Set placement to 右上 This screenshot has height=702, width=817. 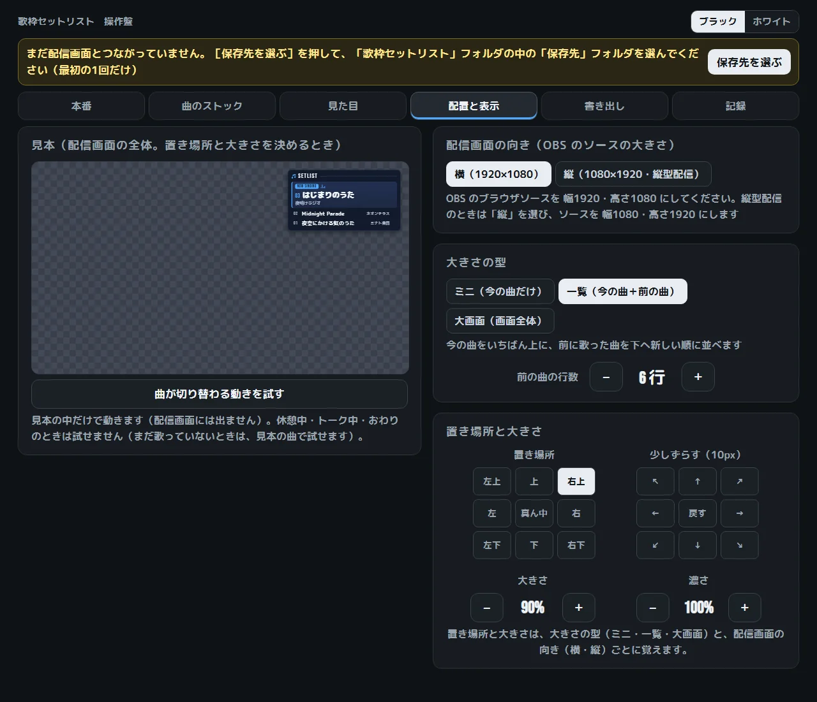pyautogui.click(x=576, y=481)
